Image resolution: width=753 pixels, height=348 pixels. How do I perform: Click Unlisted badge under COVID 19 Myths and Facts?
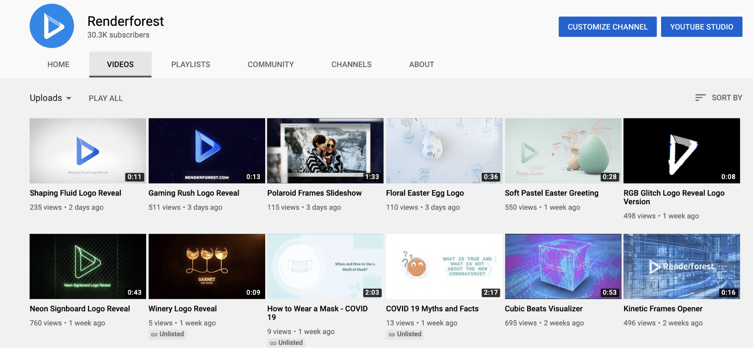[x=405, y=334]
